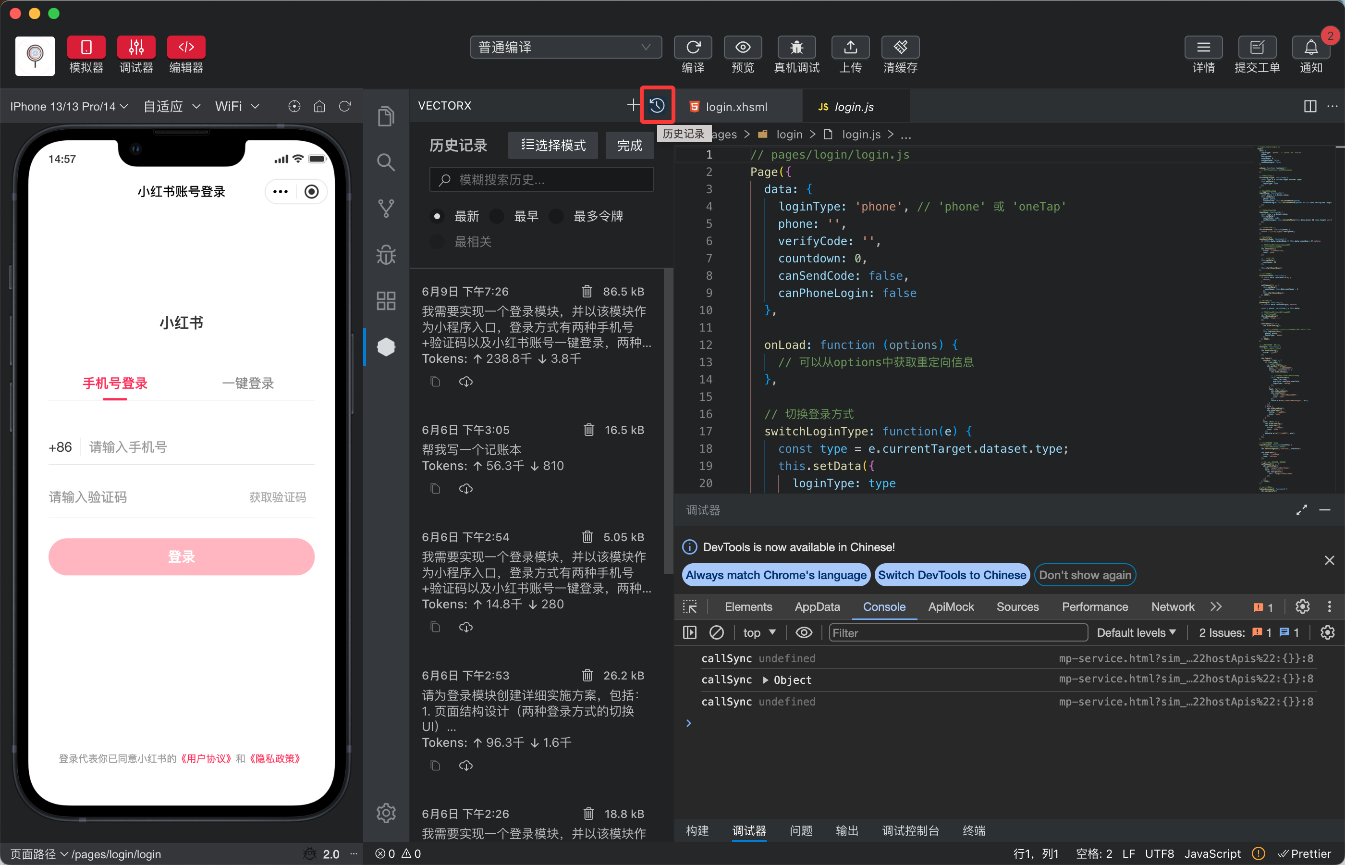Toggle the console live expression eye

[x=803, y=633]
